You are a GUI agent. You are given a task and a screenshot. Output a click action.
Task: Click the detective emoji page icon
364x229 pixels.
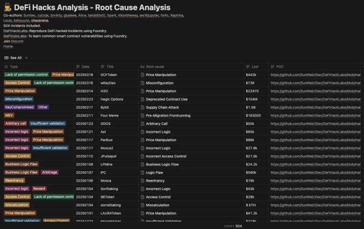coord(7,7)
